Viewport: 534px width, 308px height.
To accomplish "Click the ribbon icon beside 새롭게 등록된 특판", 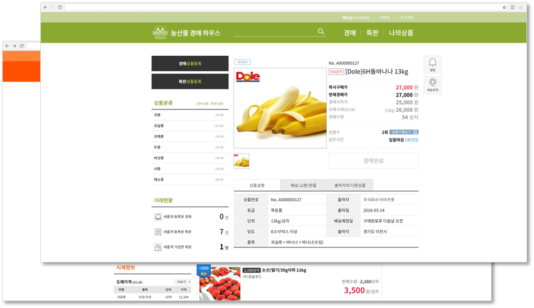I will point(158,232).
